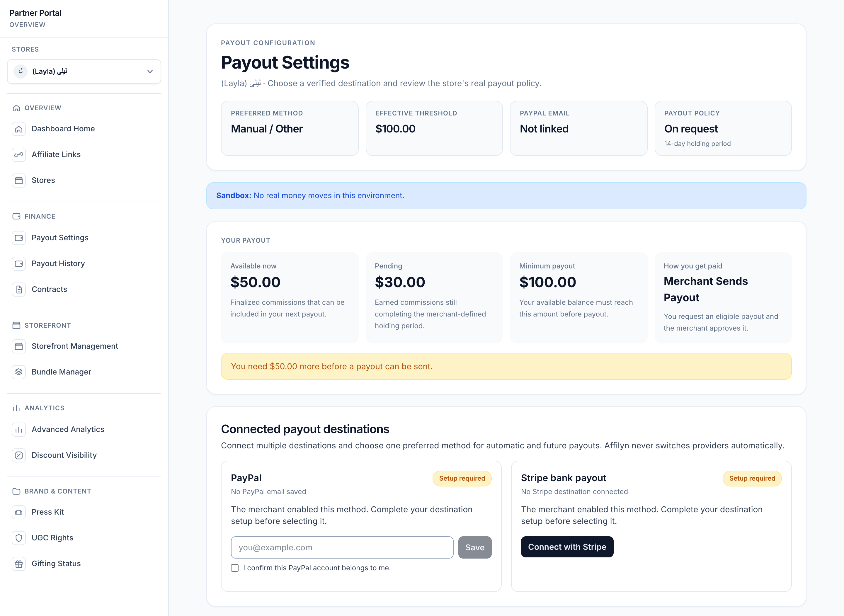Click the Pending $30.00 amount
This screenshot has height=616, width=844.
coord(400,282)
